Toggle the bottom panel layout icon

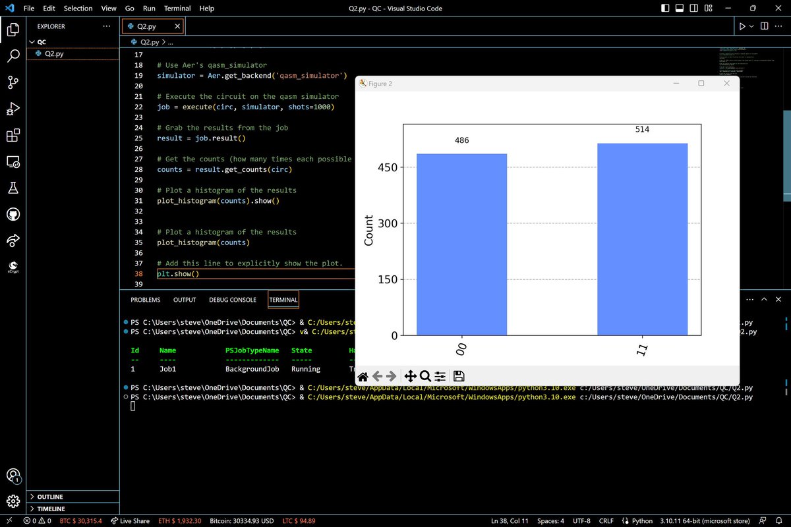[681, 9]
